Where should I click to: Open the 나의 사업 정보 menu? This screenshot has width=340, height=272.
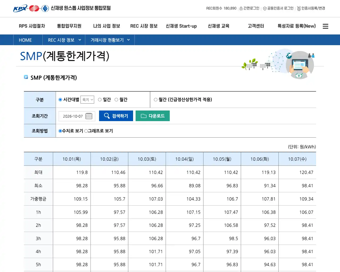pos(107,26)
